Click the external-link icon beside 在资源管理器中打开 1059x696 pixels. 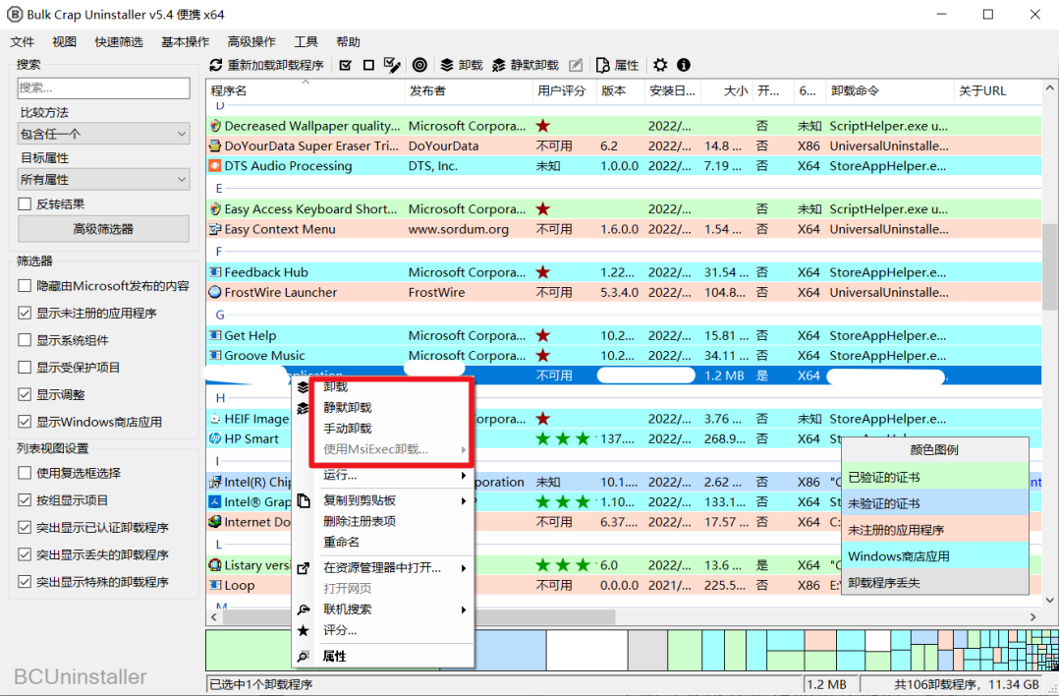[304, 568]
